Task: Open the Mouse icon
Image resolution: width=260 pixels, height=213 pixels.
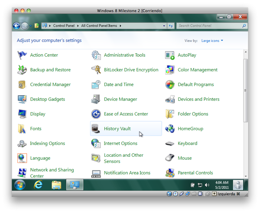Action: [170, 158]
